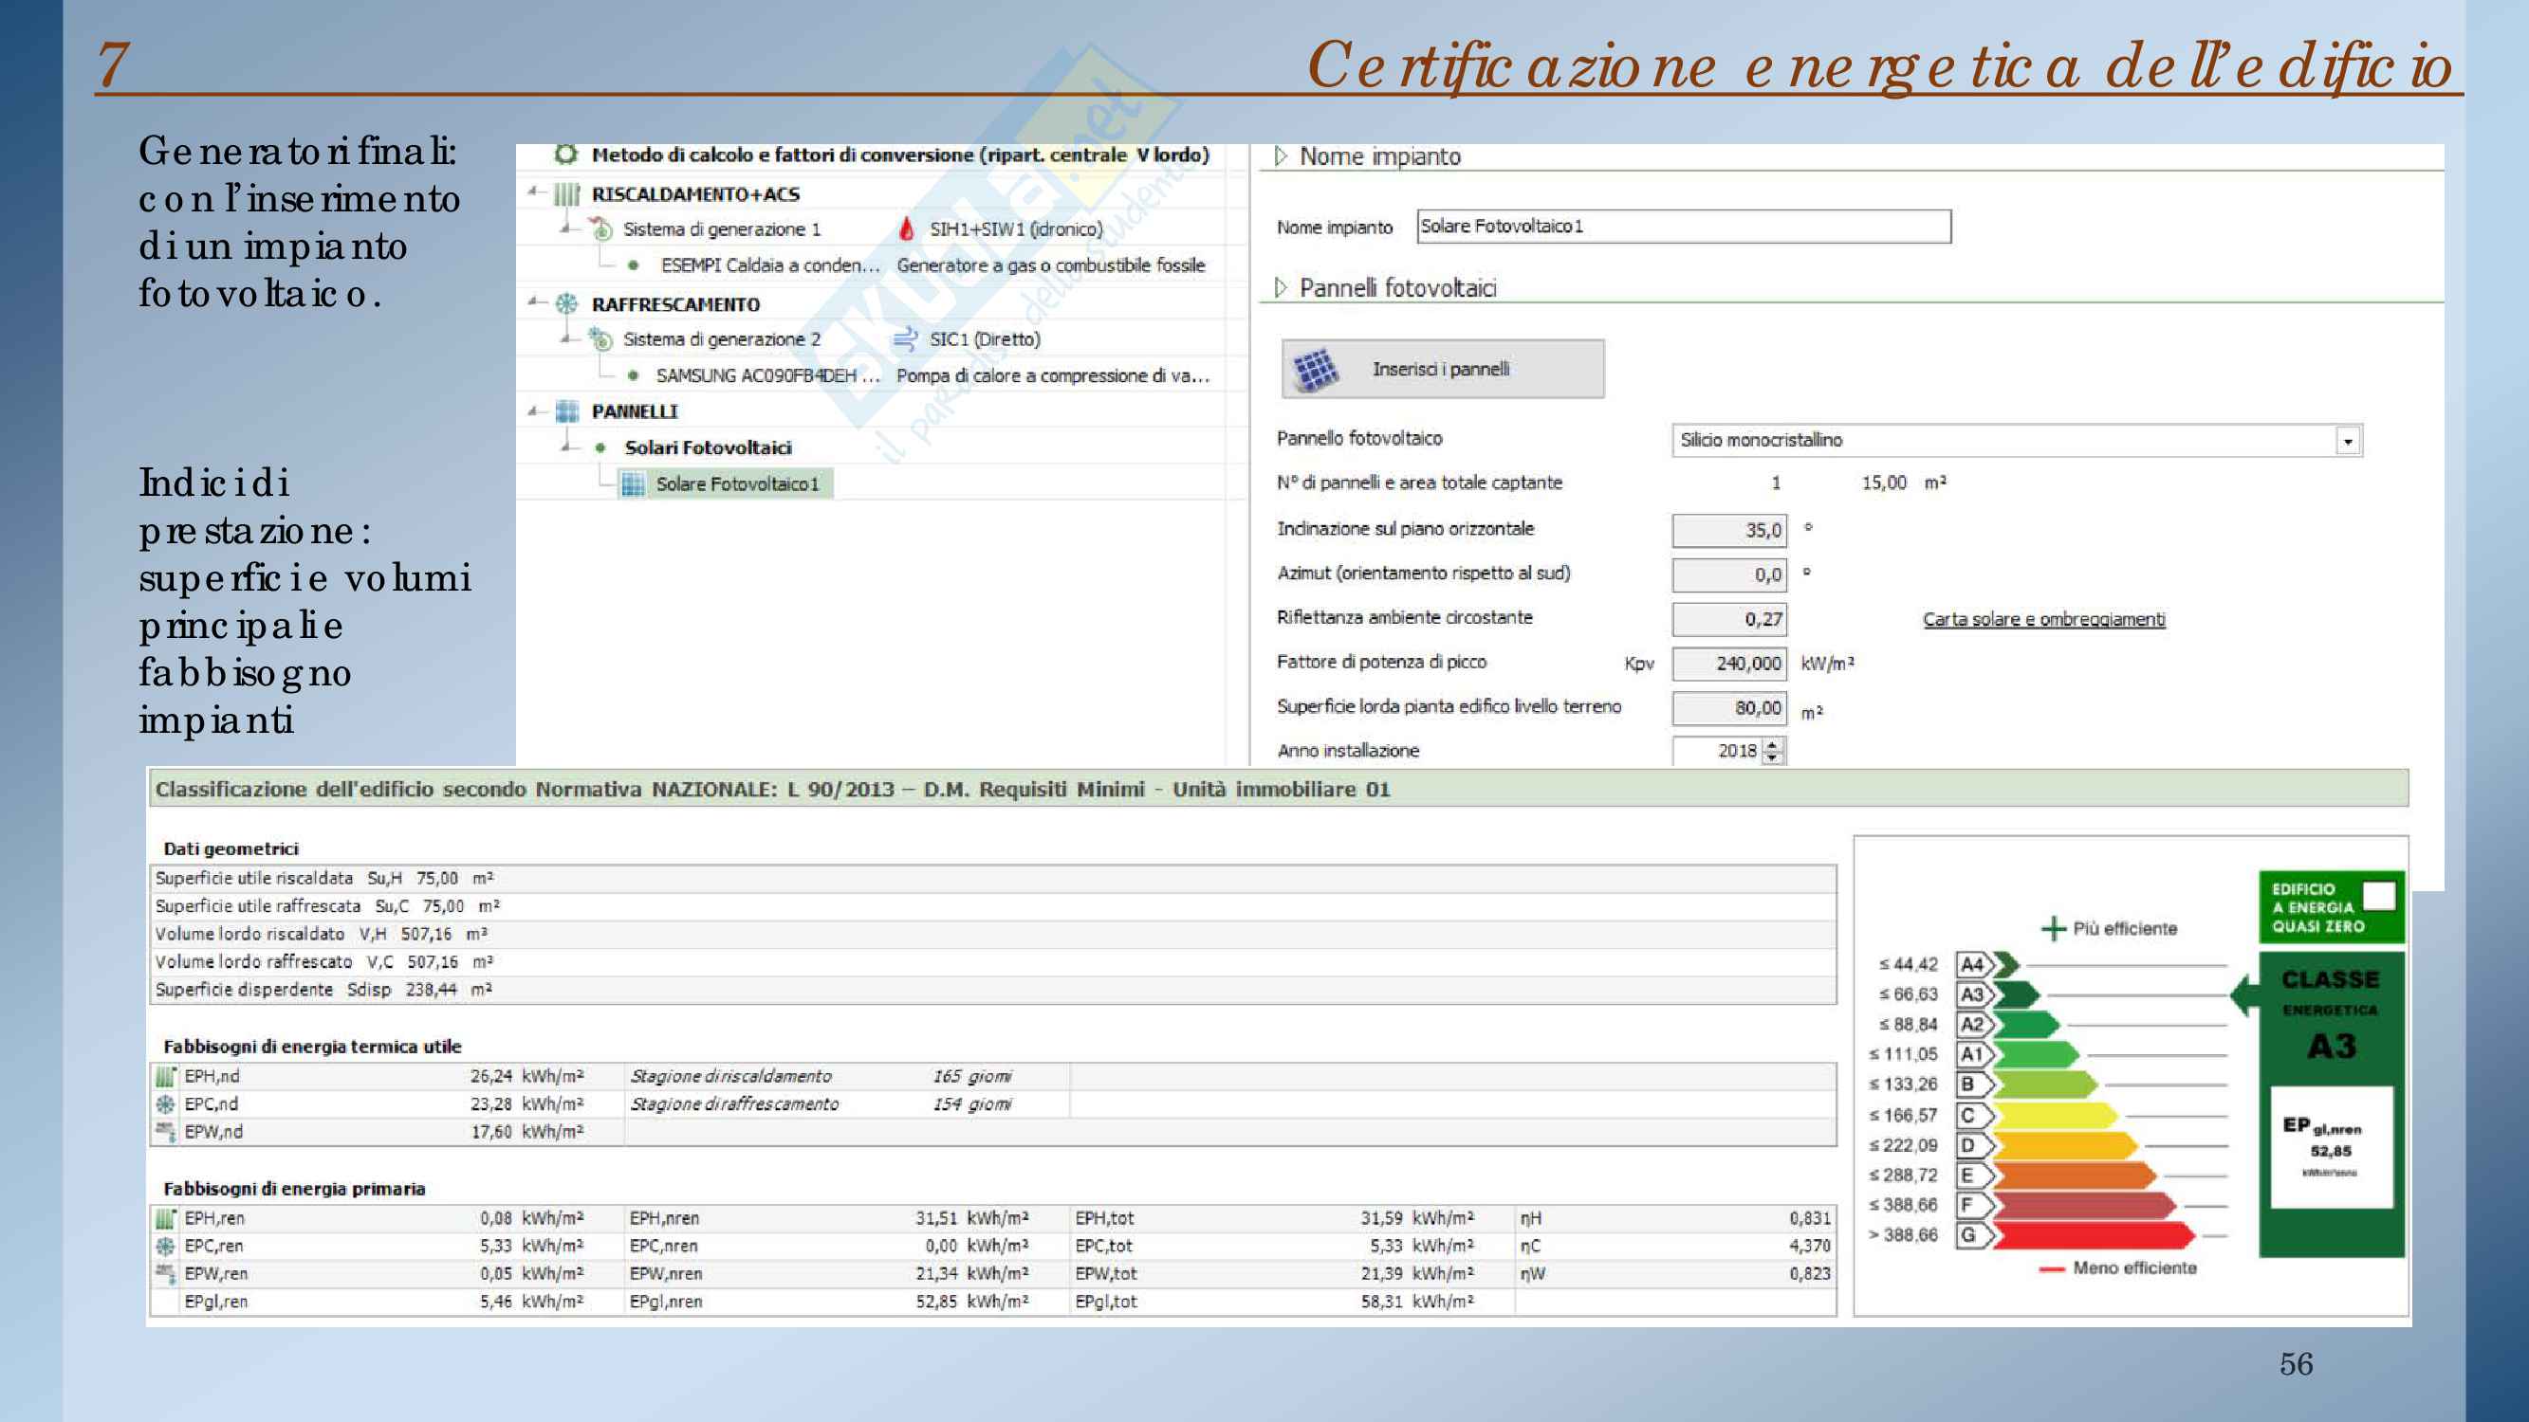Click the gear icon beside Metodo di calcolo
Screen dimensions: 2529x1422
pyautogui.click(x=565, y=155)
